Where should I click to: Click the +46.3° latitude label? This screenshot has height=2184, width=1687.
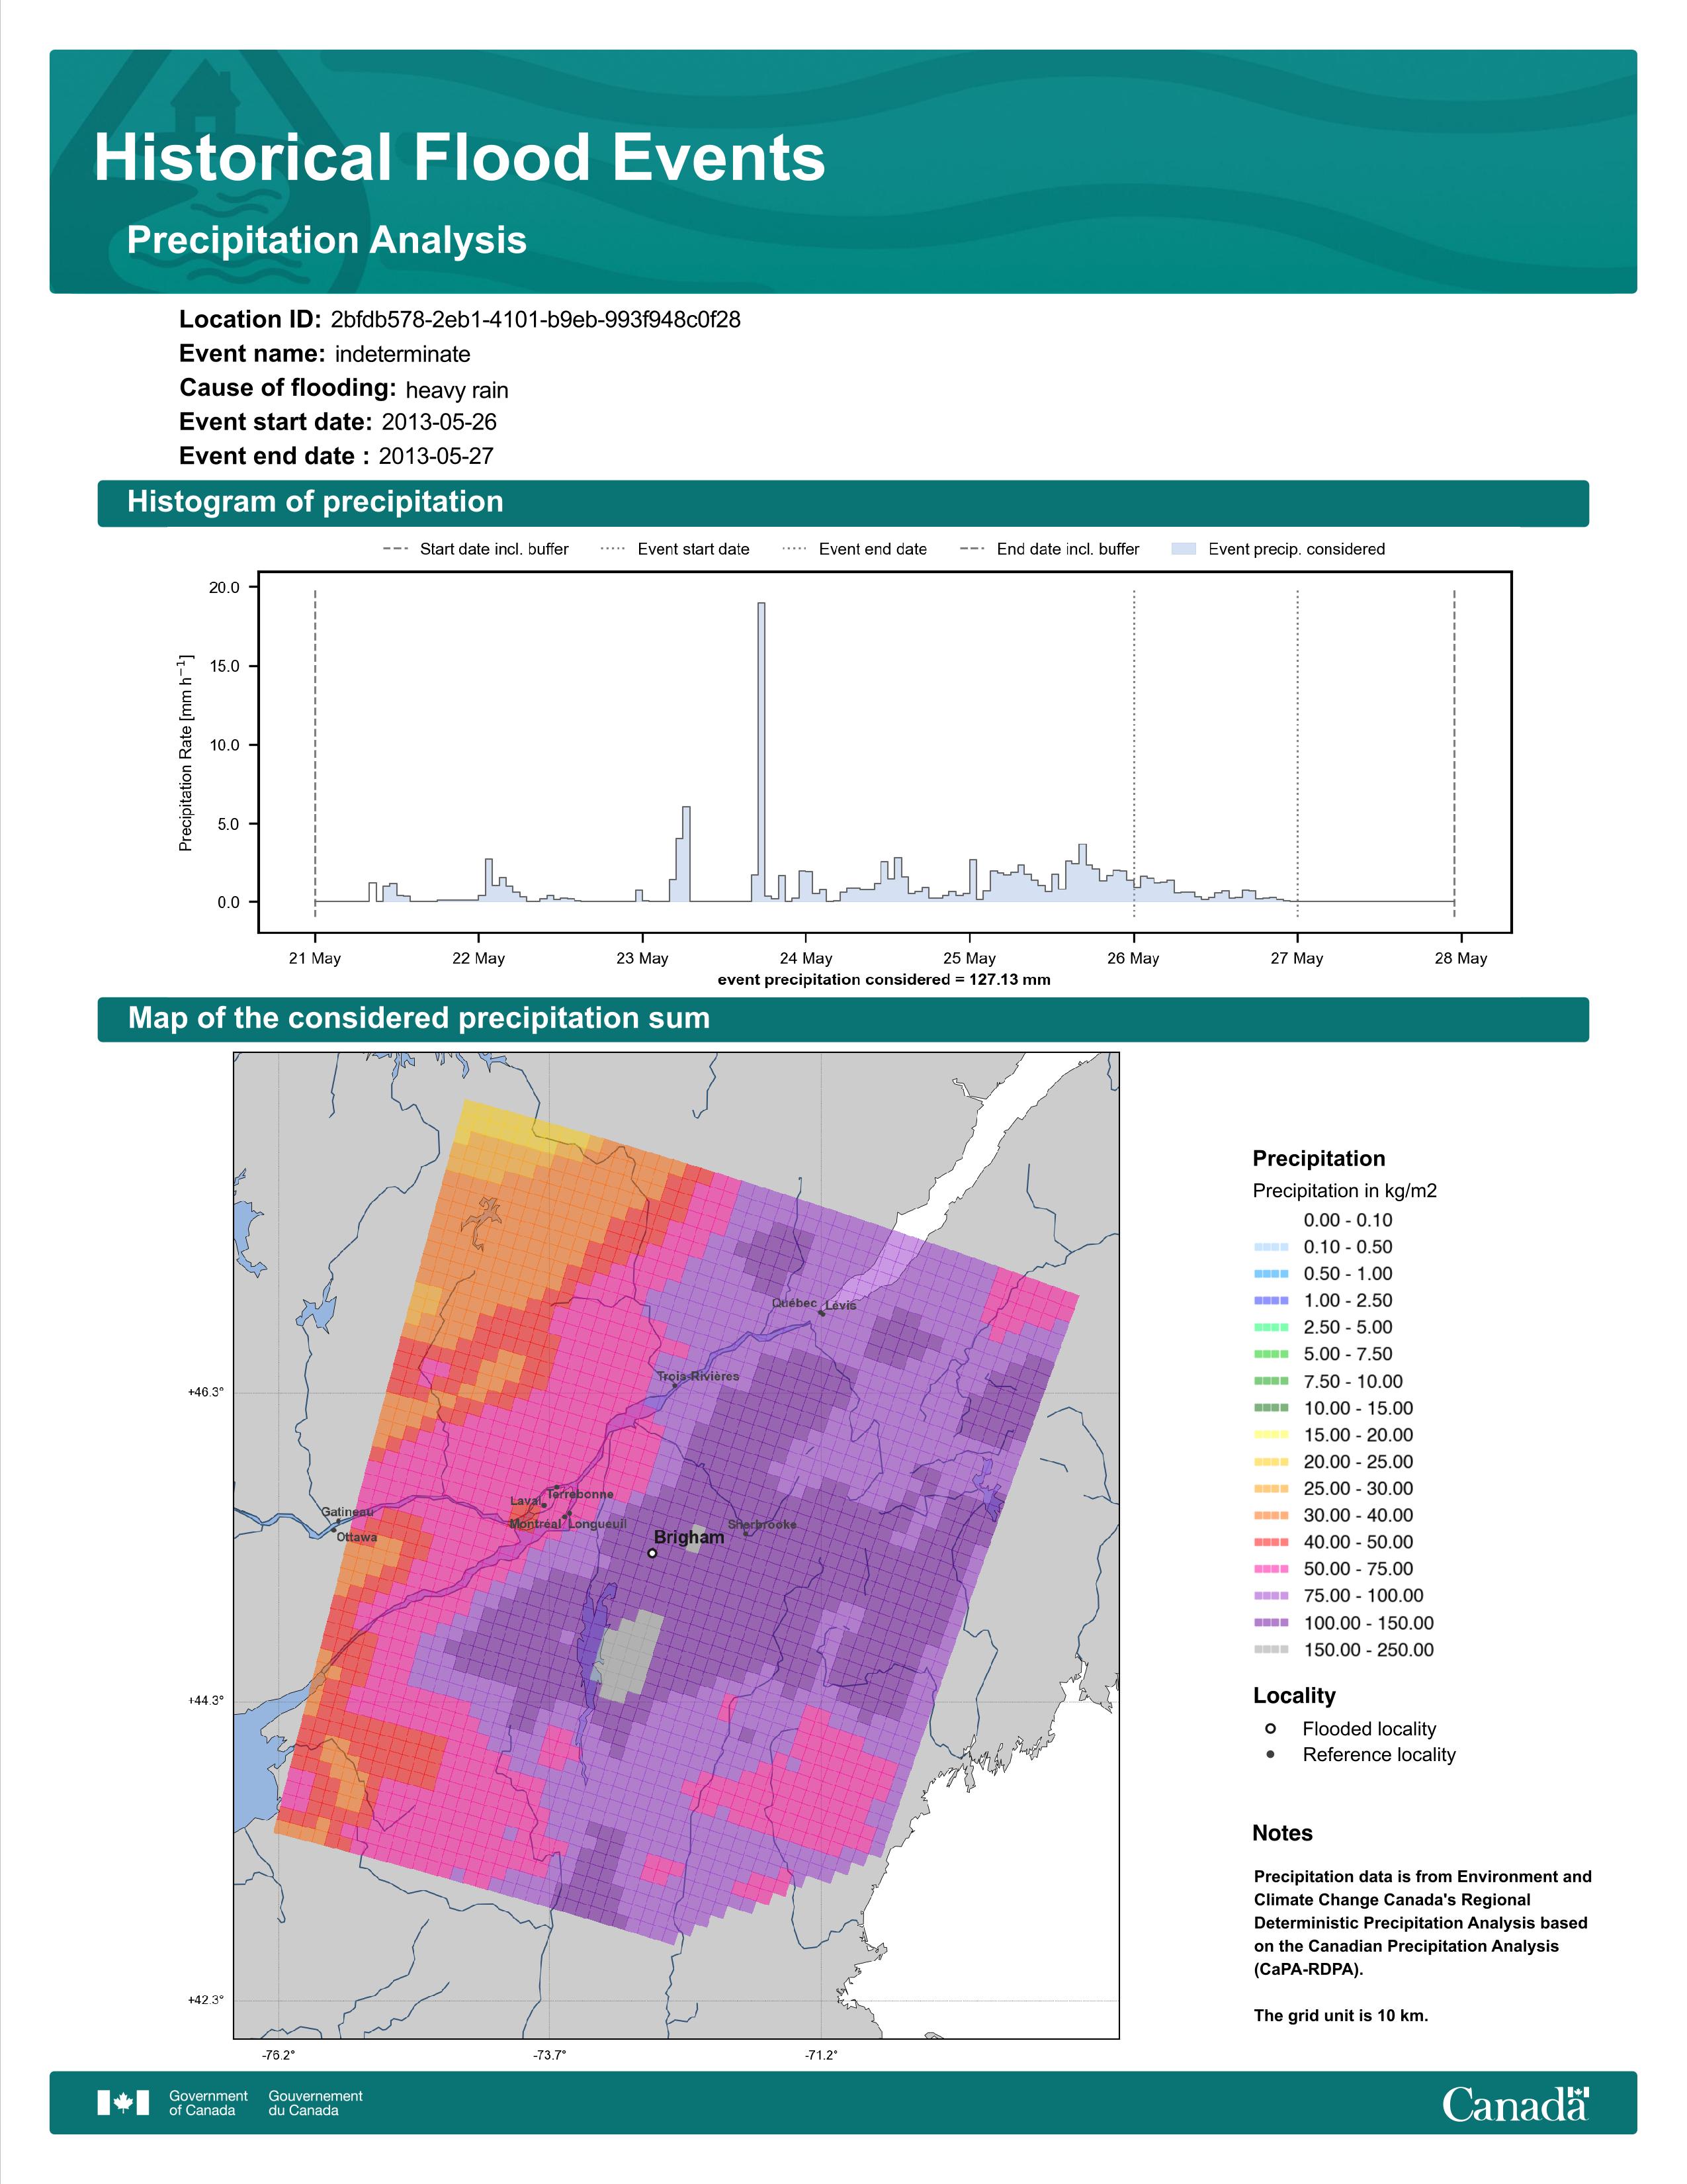pos(207,1391)
